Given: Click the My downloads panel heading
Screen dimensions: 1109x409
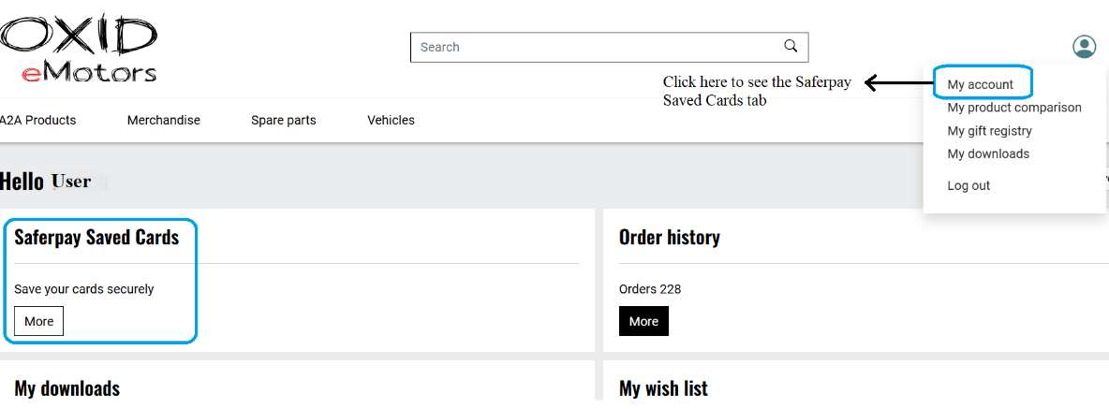Looking at the screenshot, I should coord(67,387).
